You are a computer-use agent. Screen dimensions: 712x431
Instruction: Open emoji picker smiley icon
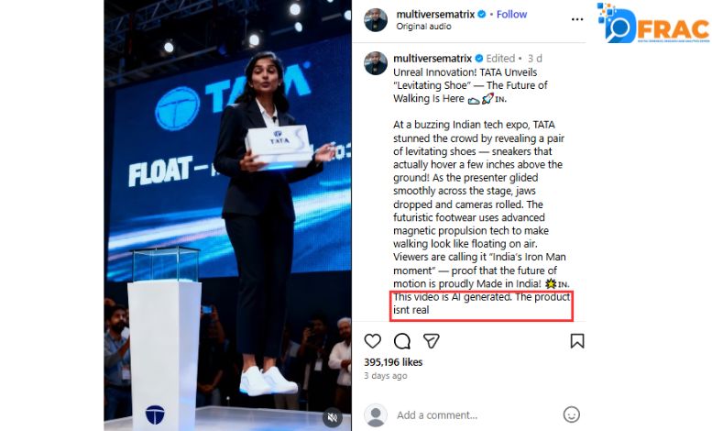pyautogui.click(x=571, y=414)
